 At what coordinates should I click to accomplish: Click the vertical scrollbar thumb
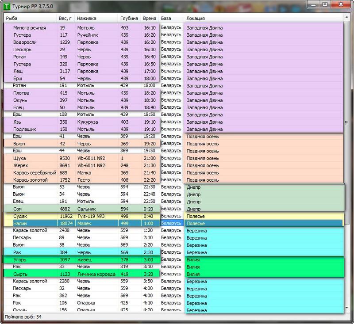pos(346,122)
